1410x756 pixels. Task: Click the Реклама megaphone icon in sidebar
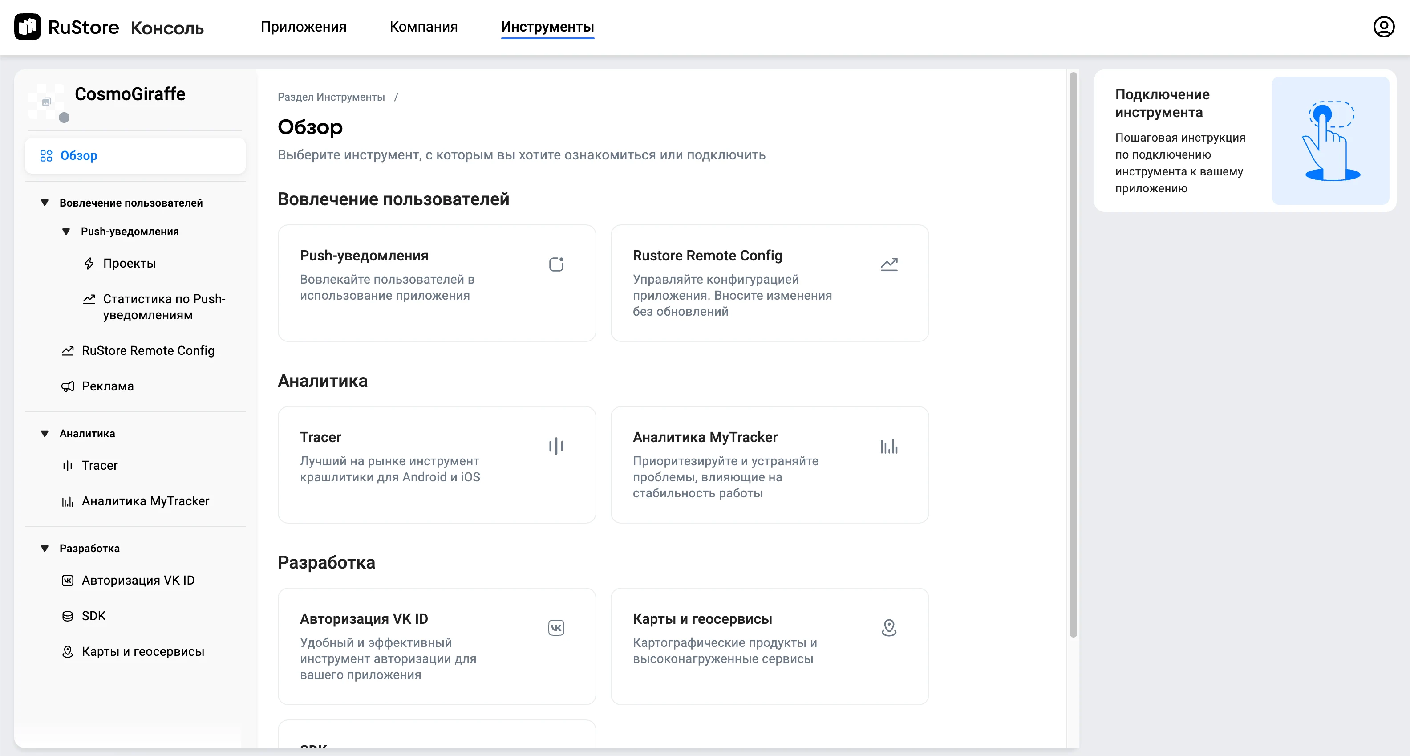tap(67, 386)
